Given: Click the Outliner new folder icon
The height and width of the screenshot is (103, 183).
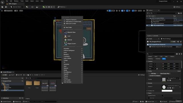Looking at the screenshot, I should click(179, 13).
